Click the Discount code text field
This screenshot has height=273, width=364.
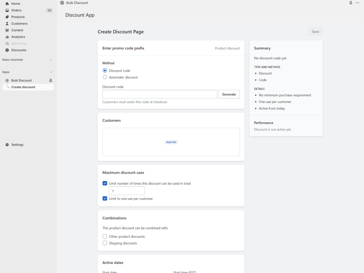(160, 94)
